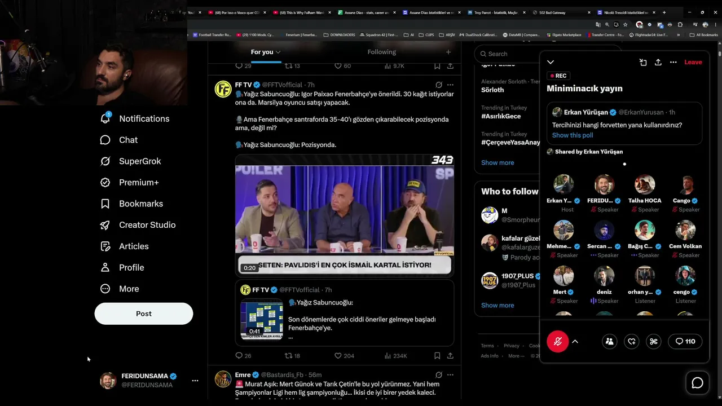This screenshot has height=406, width=722.
Task: Show more Who to follow suggestions
Action: tap(498, 305)
